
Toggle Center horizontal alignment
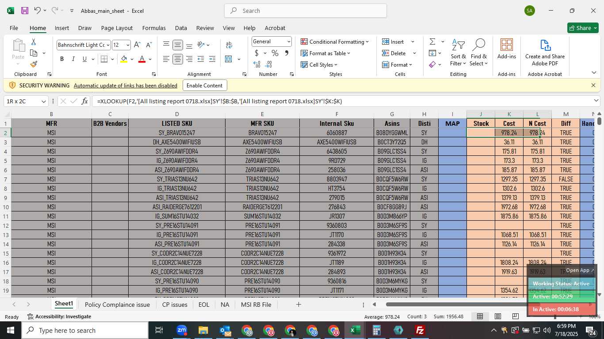[178, 59]
